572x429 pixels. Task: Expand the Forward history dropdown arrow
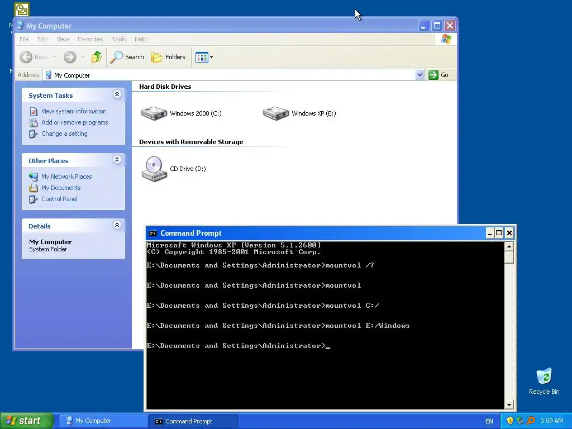pos(83,57)
